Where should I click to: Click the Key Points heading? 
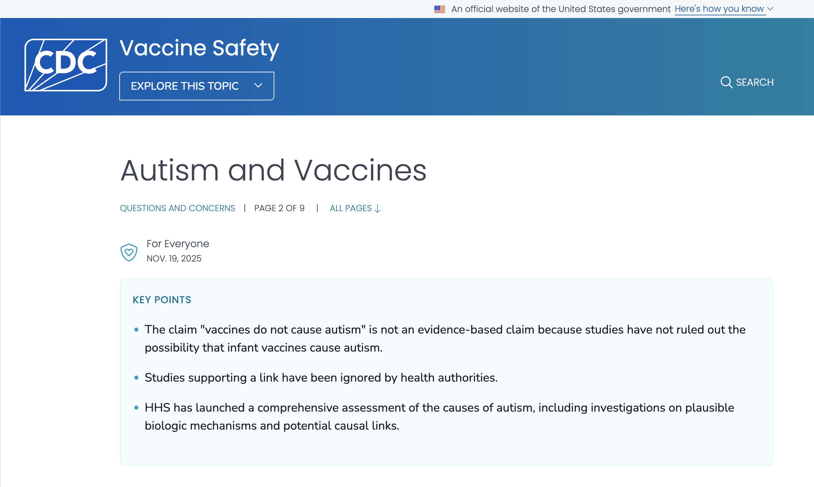click(x=162, y=300)
